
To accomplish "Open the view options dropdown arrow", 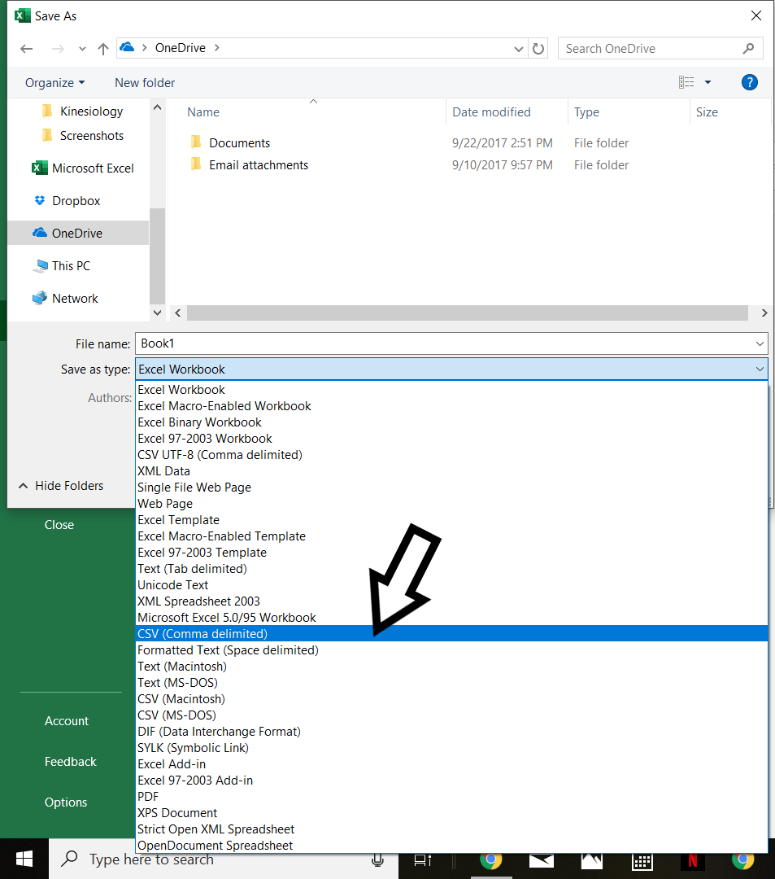I will pyautogui.click(x=708, y=82).
